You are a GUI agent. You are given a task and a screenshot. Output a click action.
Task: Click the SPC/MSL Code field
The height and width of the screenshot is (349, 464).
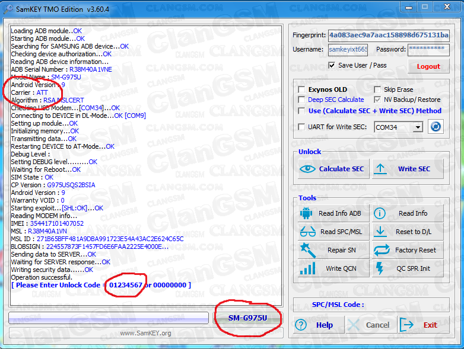[x=371, y=305]
